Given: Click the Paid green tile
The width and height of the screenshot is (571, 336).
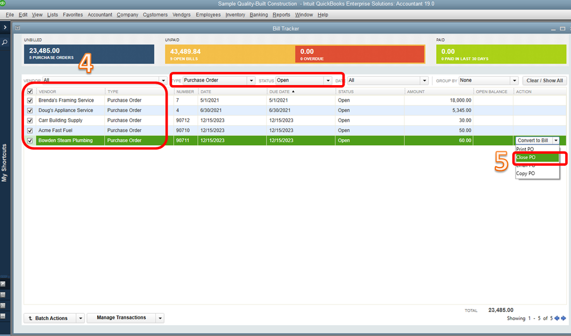Looking at the screenshot, I should pyautogui.click(x=501, y=54).
